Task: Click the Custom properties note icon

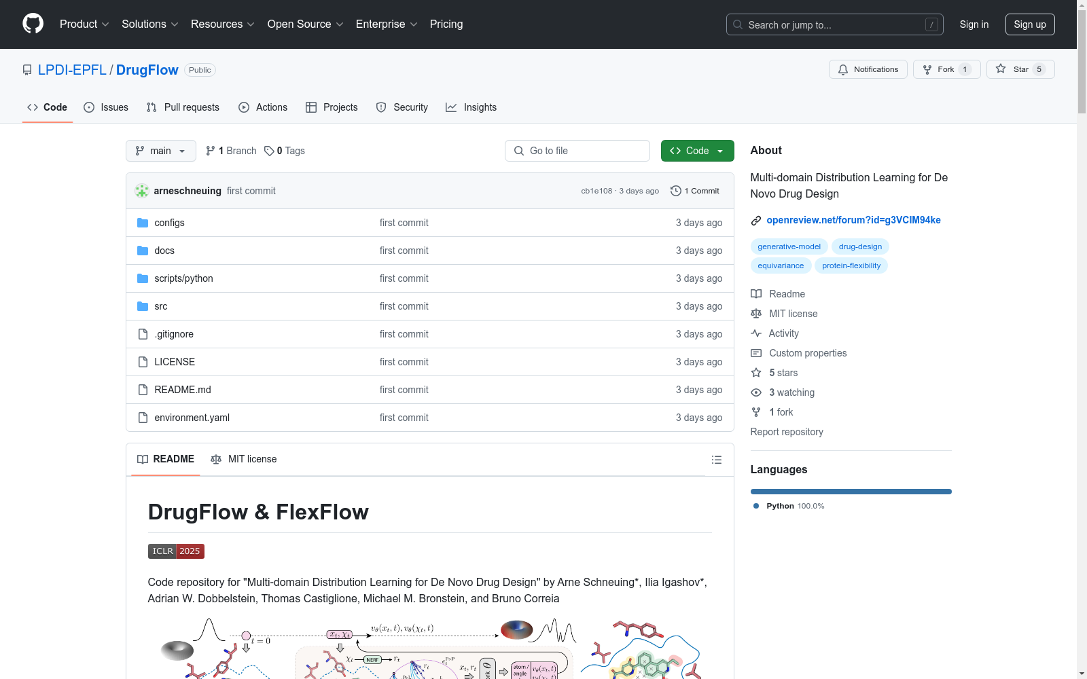Action: click(x=756, y=353)
